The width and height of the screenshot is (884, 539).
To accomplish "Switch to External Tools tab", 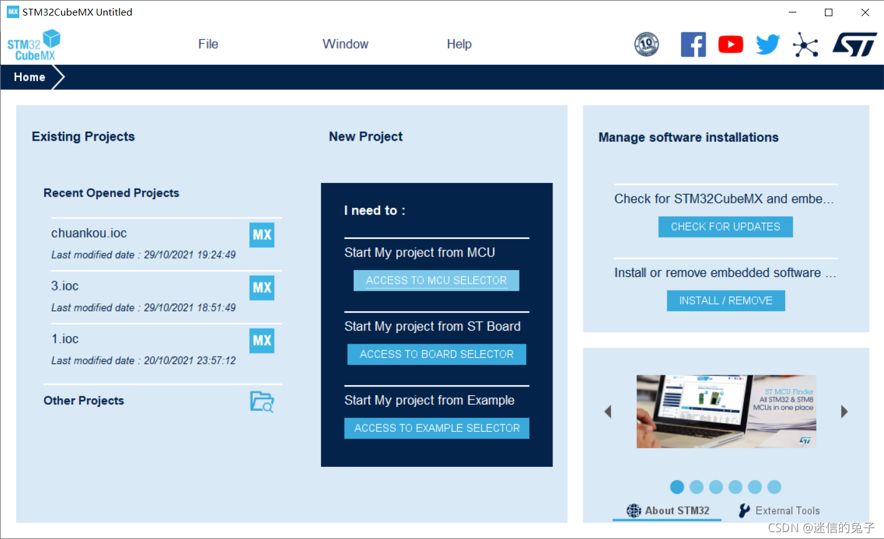I will (x=779, y=510).
